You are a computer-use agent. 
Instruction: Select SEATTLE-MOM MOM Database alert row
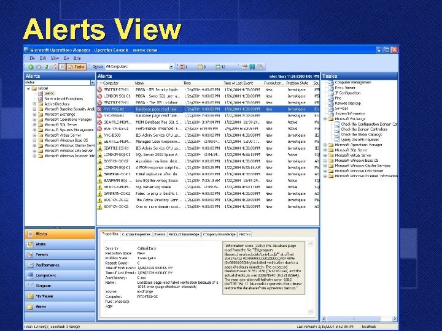[208, 122]
